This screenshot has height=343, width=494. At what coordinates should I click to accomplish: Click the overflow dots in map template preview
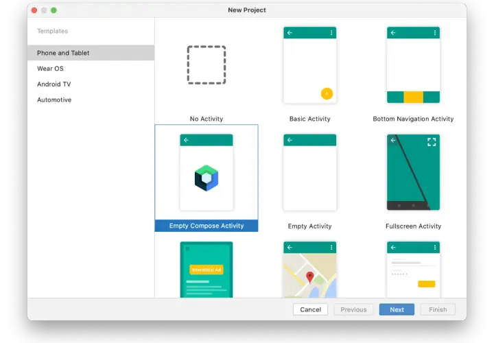coord(331,248)
